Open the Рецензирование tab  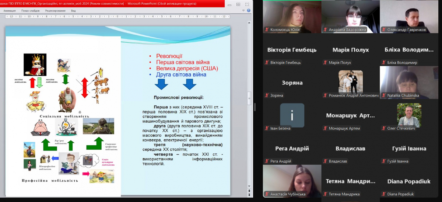tap(55, 11)
